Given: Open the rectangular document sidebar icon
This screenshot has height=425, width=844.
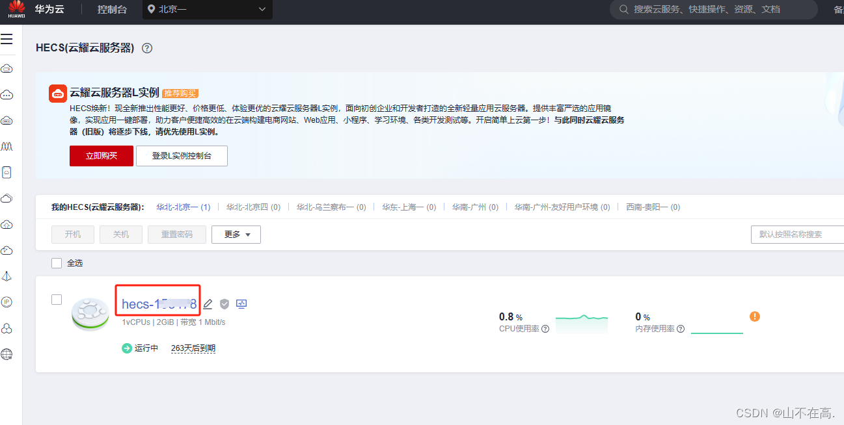Looking at the screenshot, I should point(7,172).
